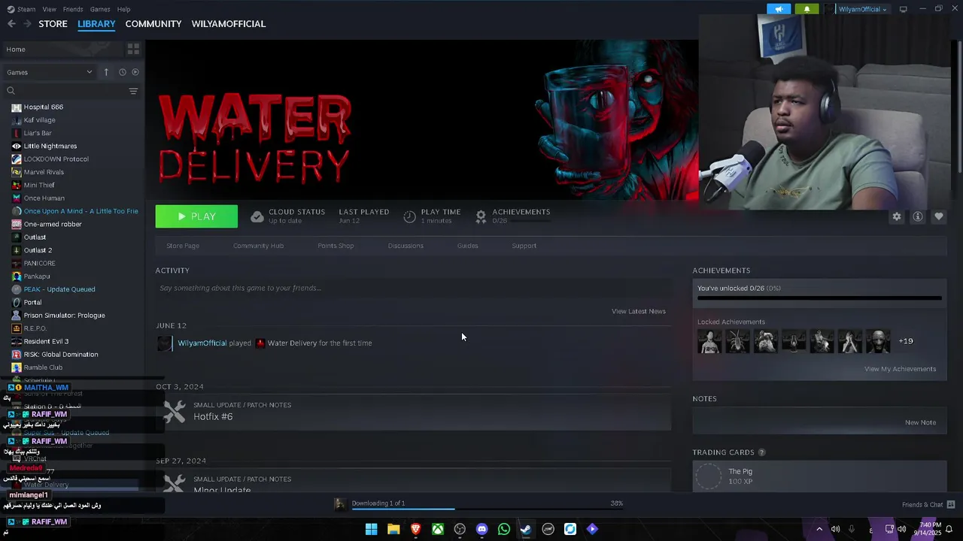
Task: Go to the STORE tab
Action: pyautogui.click(x=53, y=24)
